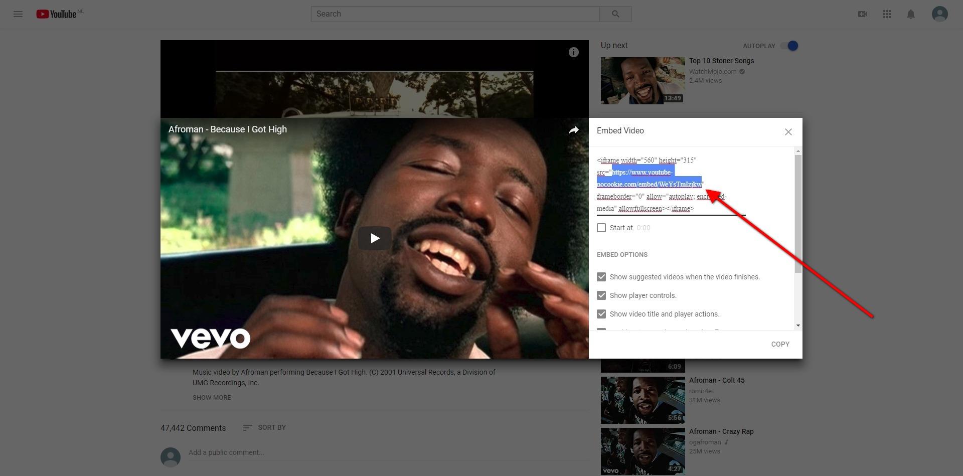Open the hamburger guide menu

pyautogui.click(x=18, y=14)
